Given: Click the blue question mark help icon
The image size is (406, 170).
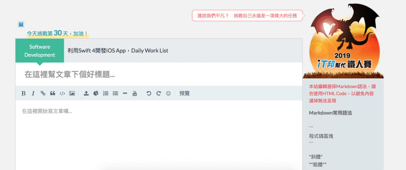Looking at the screenshot, I should click(21, 25).
